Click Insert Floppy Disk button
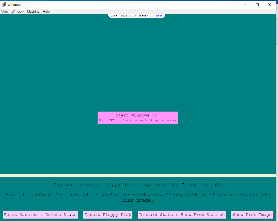The width and height of the screenshot is (278, 221). (x=108, y=215)
